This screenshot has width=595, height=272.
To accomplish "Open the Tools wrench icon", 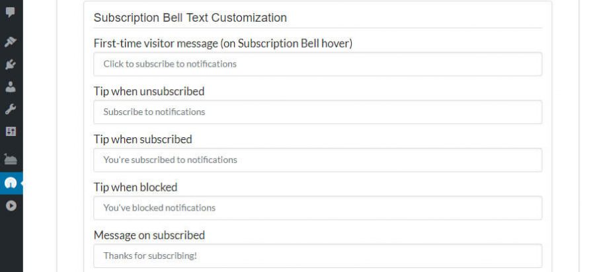I will pos(11,109).
